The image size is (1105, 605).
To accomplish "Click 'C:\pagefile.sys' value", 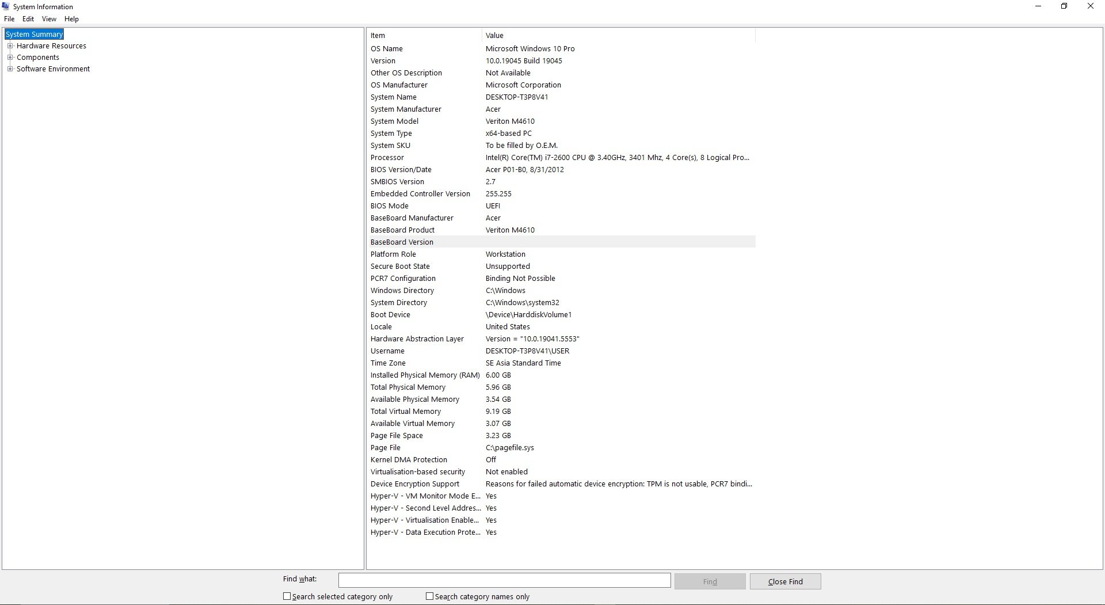I will click(509, 448).
